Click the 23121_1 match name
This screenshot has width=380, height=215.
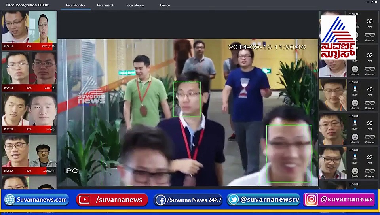(49, 88)
